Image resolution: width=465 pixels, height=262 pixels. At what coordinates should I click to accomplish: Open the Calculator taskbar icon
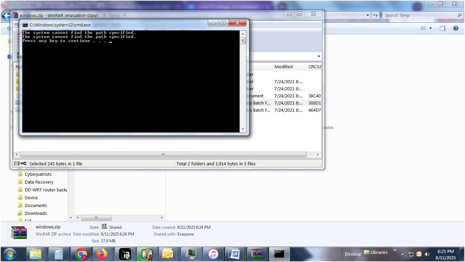pyautogui.click(x=59, y=254)
